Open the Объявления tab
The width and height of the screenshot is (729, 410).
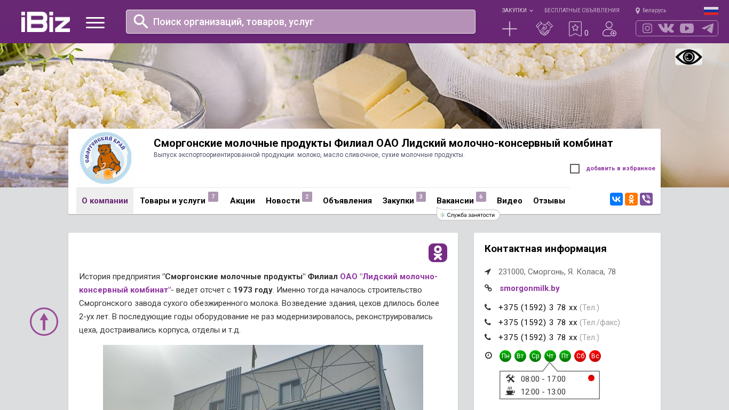[x=347, y=201]
